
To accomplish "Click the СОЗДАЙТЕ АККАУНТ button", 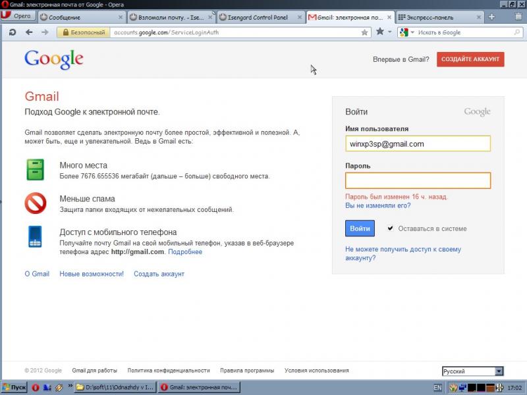I will click(470, 59).
